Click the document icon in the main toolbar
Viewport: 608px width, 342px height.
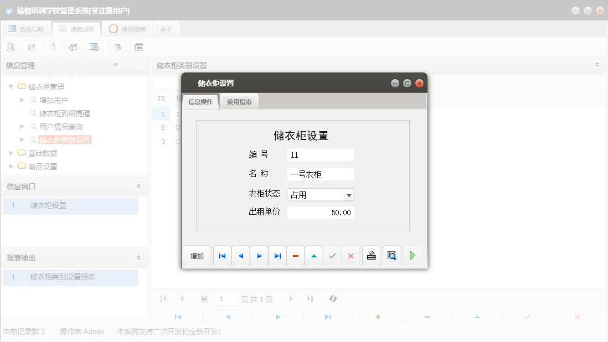coord(53,46)
